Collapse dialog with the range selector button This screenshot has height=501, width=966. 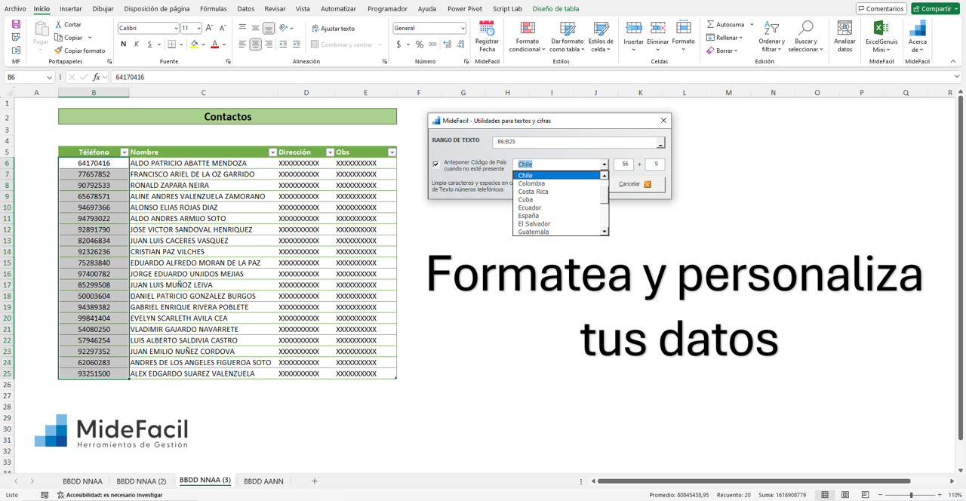(660, 142)
